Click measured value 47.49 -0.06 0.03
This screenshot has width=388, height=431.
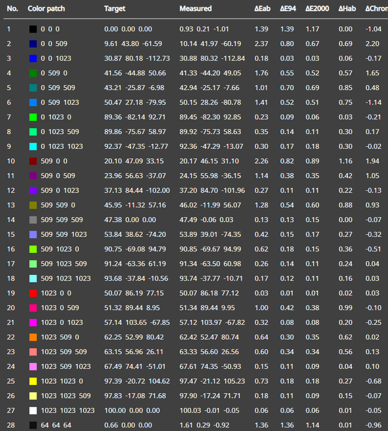[206, 220]
